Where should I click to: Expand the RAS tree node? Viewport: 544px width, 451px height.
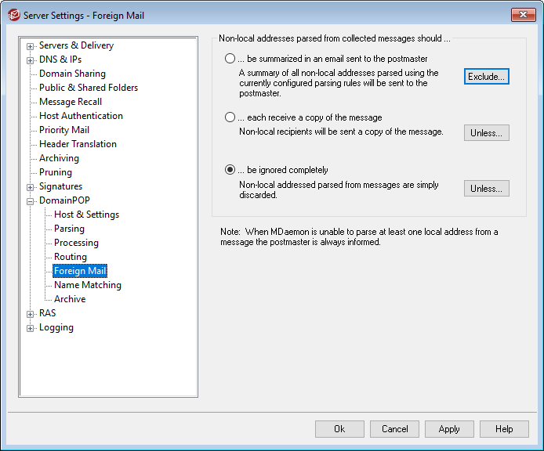point(30,314)
